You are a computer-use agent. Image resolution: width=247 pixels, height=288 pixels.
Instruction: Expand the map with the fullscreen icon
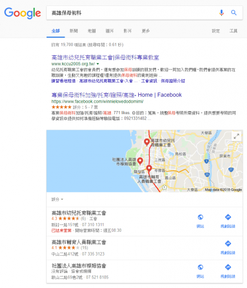(236, 137)
